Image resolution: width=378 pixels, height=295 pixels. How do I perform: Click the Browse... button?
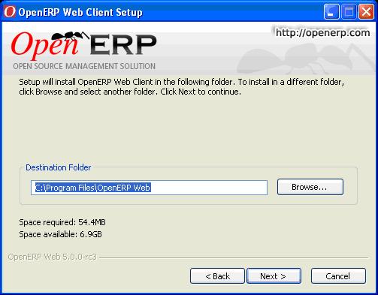click(310, 187)
